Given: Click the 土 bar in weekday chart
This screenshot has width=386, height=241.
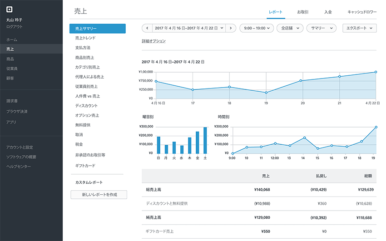Looking at the screenshot, I should click(205, 141).
